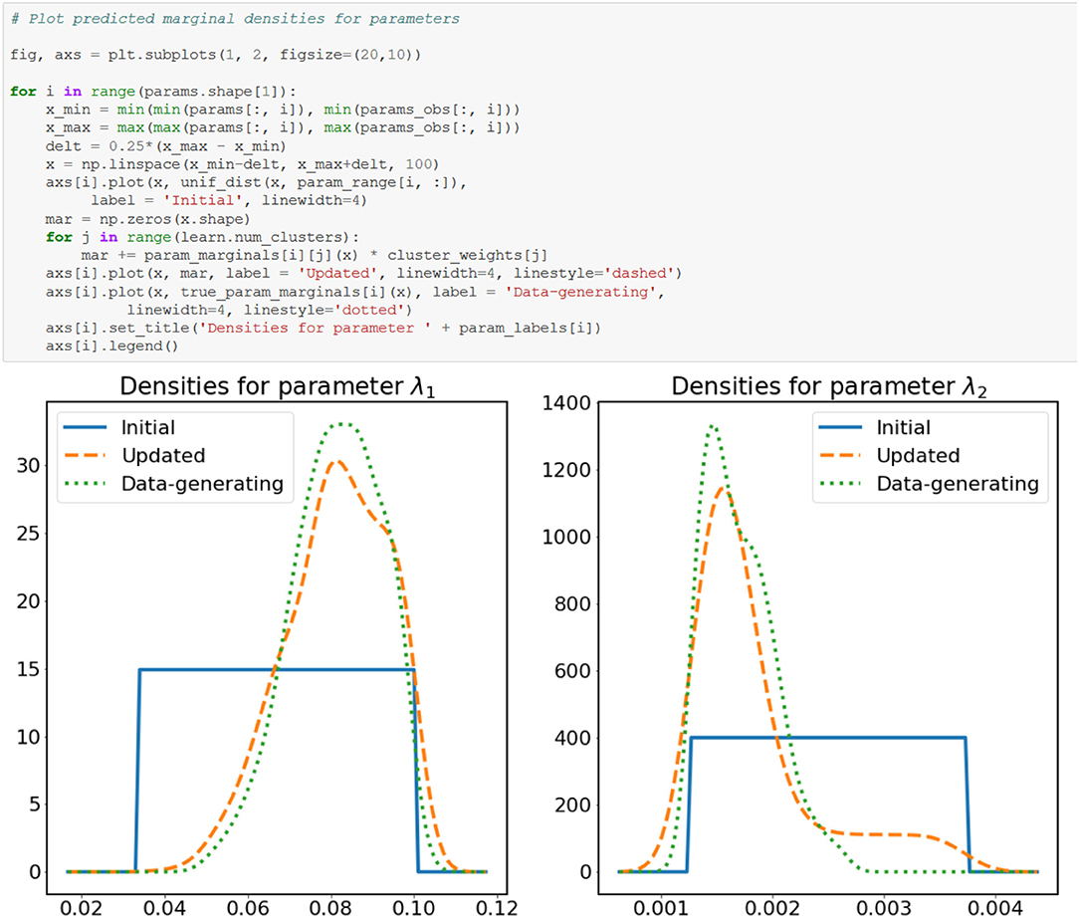Click the x_min assignment code line
Image resolution: width=1079 pixels, height=918 pixels.
[283, 110]
